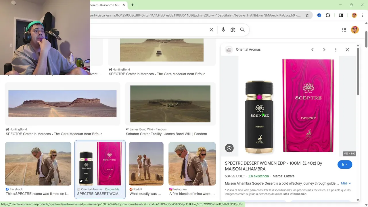Open the Reddit couple-with-luggage image

click(x=146, y=164)
